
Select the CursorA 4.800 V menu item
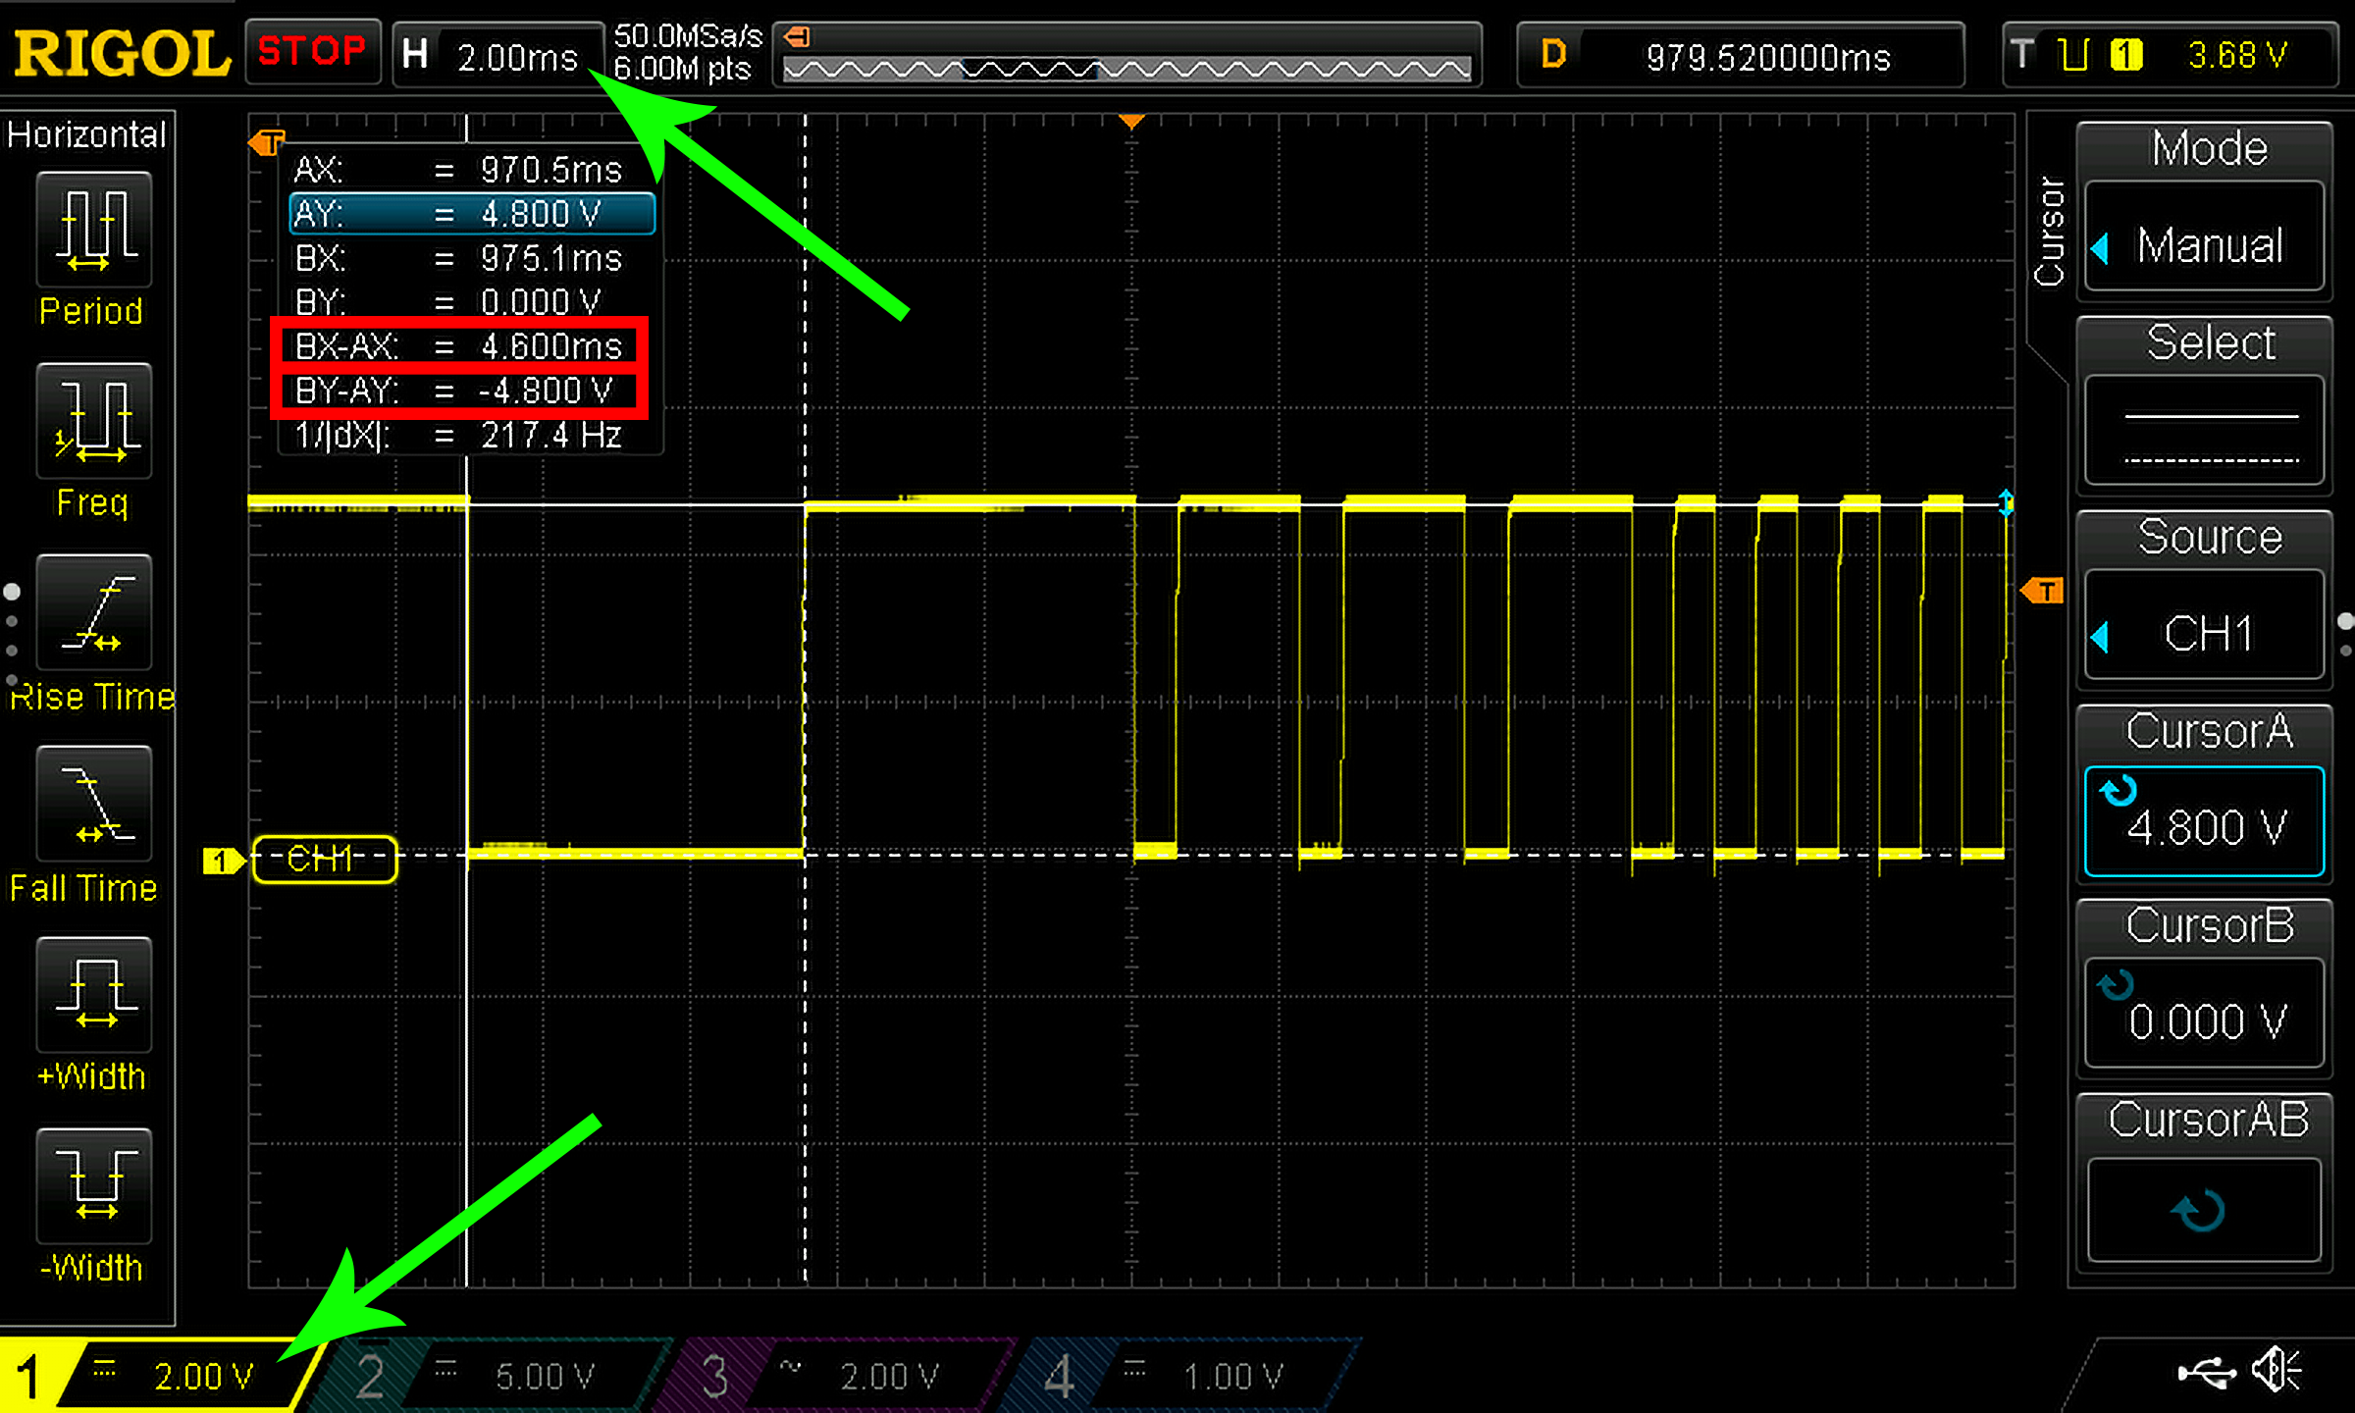(2204, 819)
